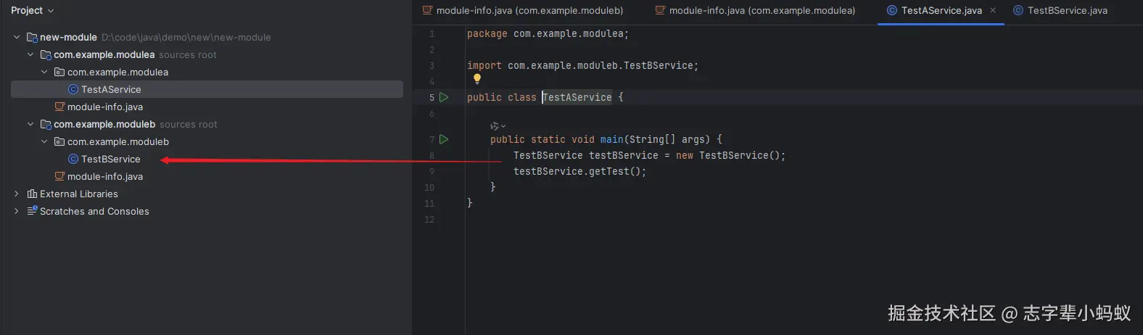Click module-info.java icon under moduleb

coord(59,176)
